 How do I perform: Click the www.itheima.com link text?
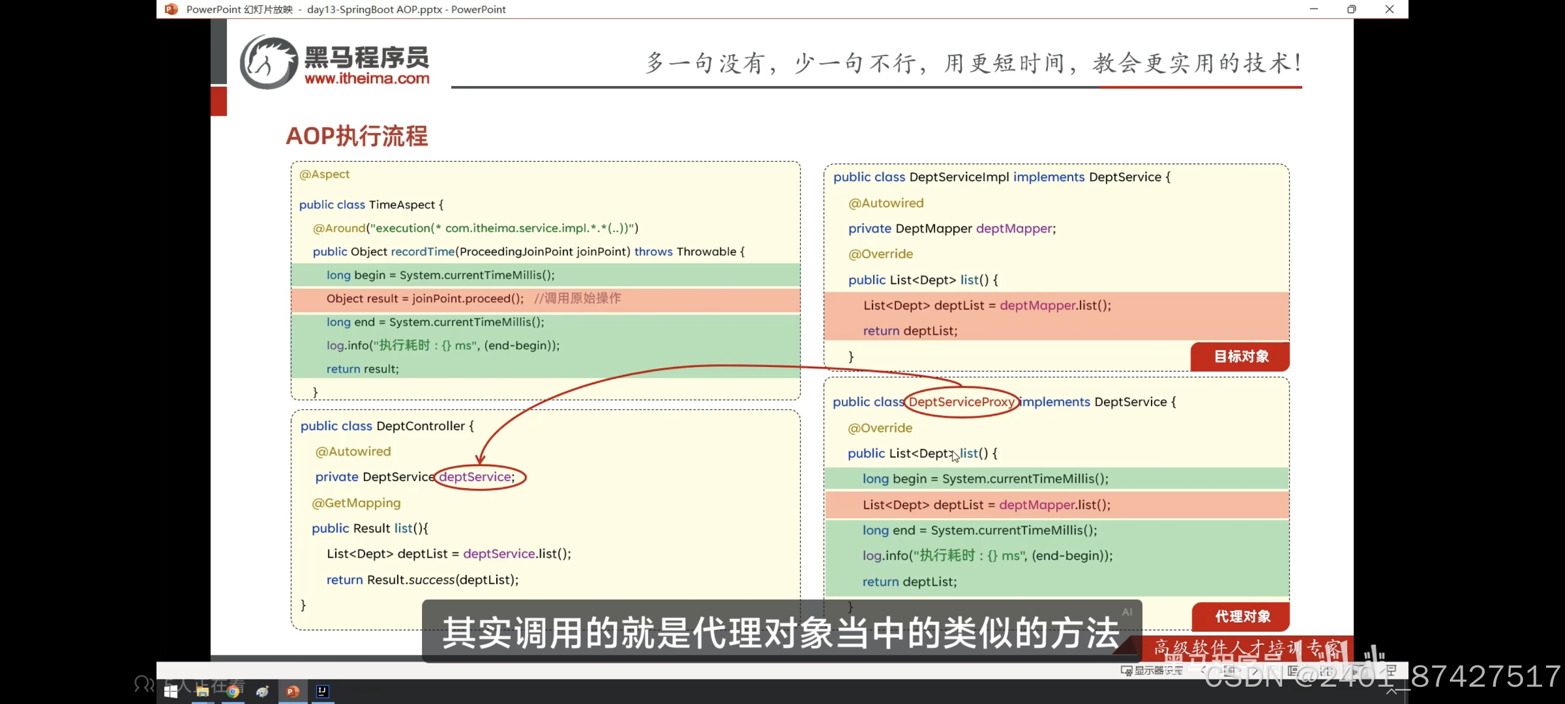click(366, 78)
